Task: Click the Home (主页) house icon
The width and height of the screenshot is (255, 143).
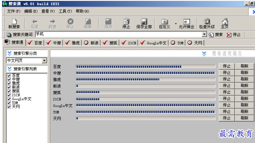Action: 225,21
